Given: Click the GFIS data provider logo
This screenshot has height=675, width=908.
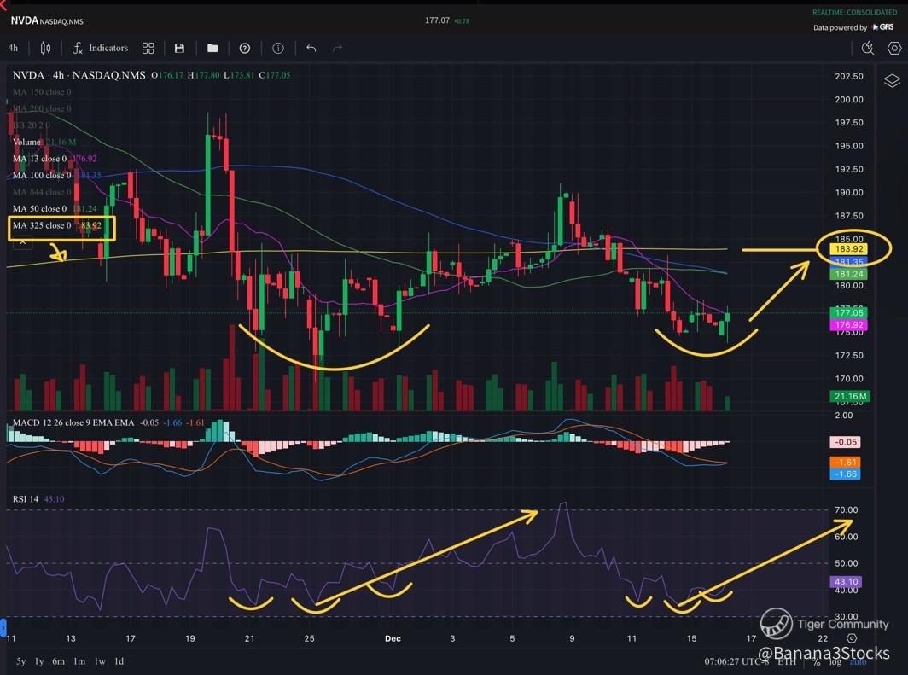Looking at the screenshot, I should 884,27.
